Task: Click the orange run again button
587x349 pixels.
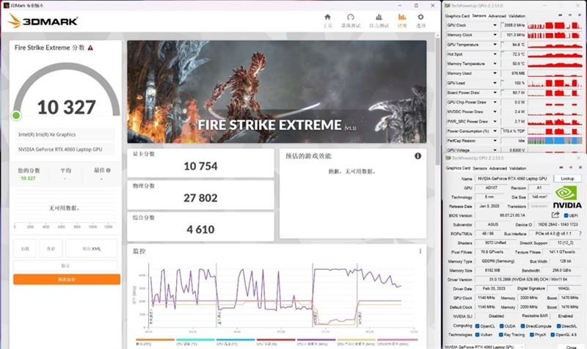Action: (67, 279)
